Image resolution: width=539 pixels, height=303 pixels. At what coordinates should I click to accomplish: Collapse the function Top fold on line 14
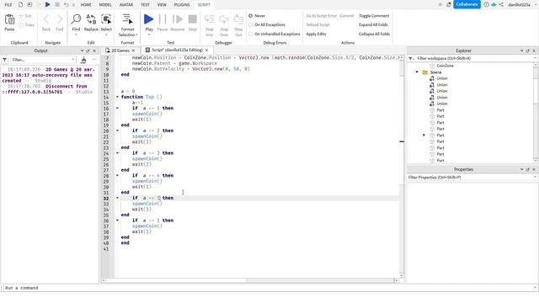117,97
